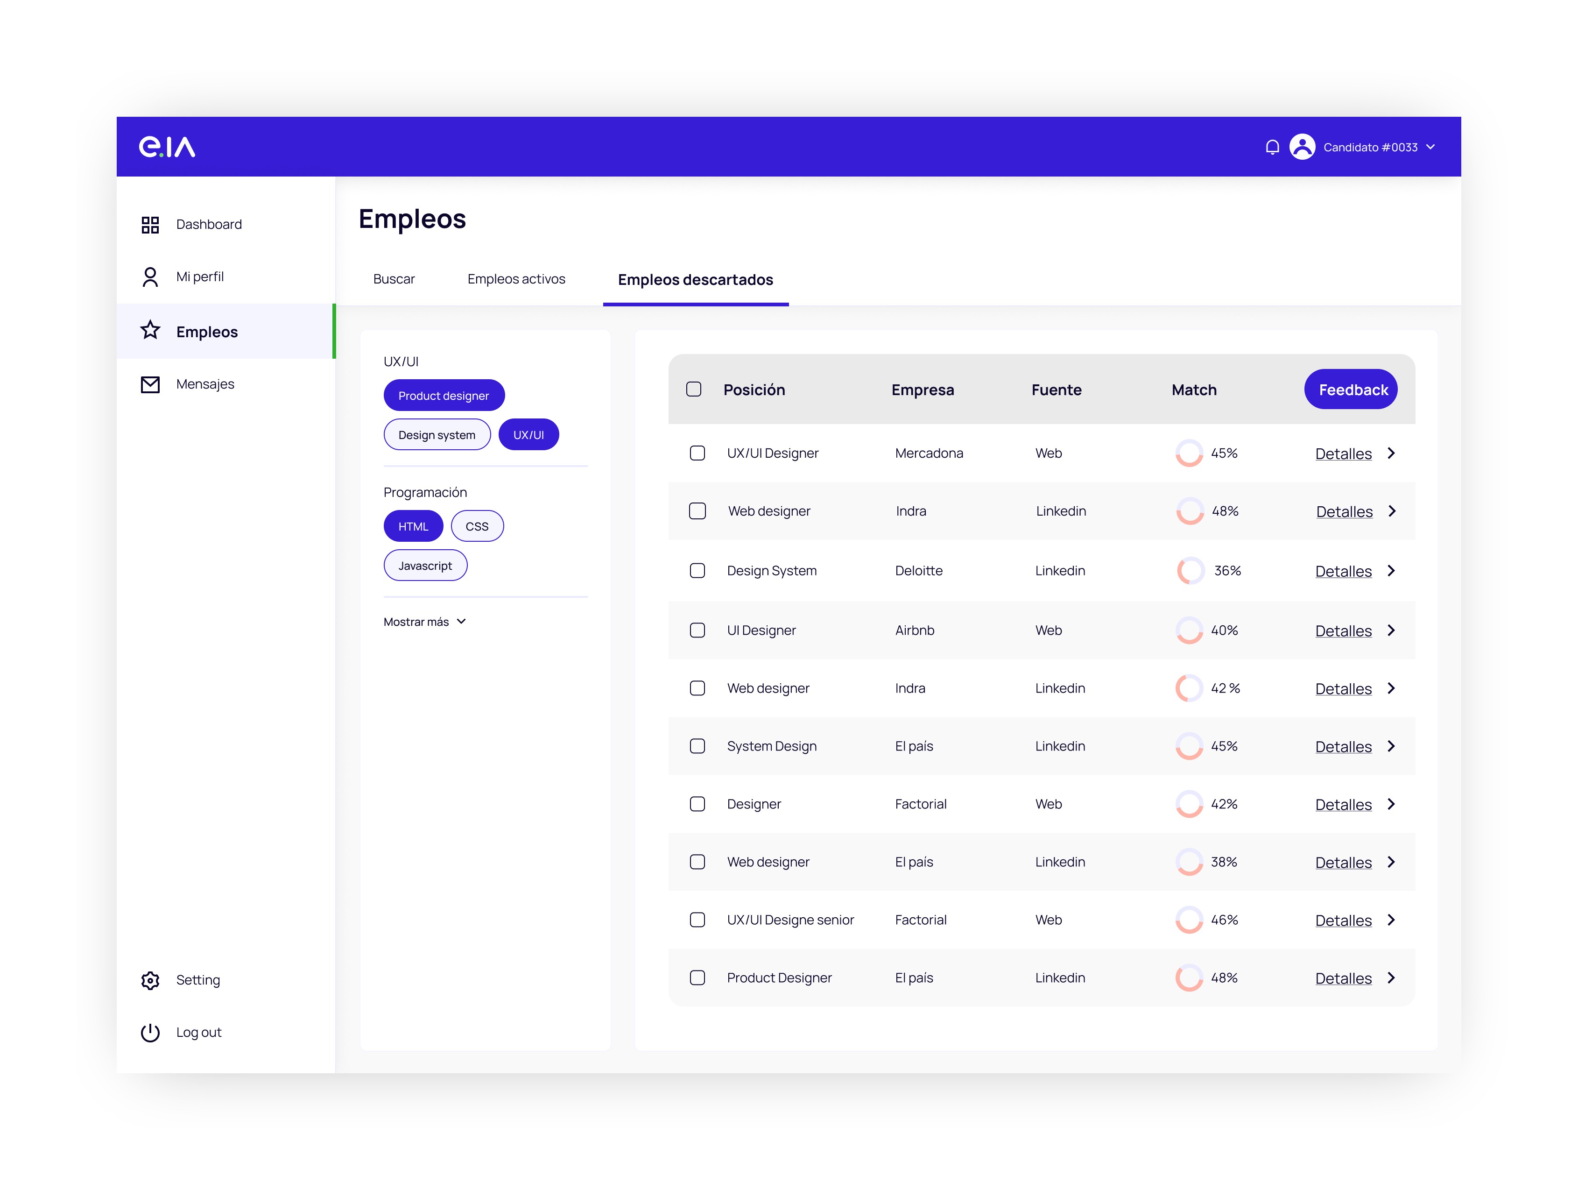Check the Product Designer El país row checkbox
The image size is (1578, 1190).
pos(697,977)
